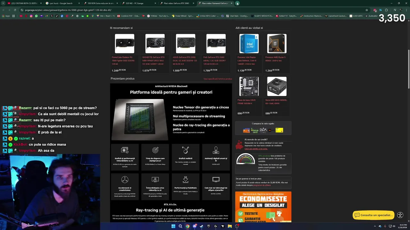410x230 pixels.
Task: Open the browser extensions puzzle icon
Action: coord(386,10)
